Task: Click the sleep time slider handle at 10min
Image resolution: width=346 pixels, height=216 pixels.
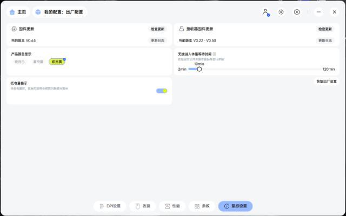Action: (x=199, y=69)
